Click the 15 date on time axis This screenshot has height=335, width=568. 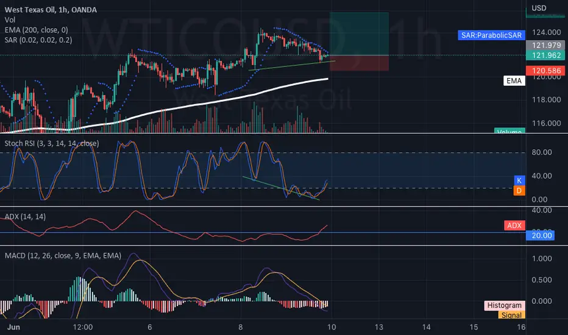(474, 327)
